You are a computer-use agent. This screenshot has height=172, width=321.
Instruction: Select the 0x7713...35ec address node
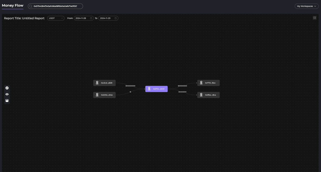210,83
